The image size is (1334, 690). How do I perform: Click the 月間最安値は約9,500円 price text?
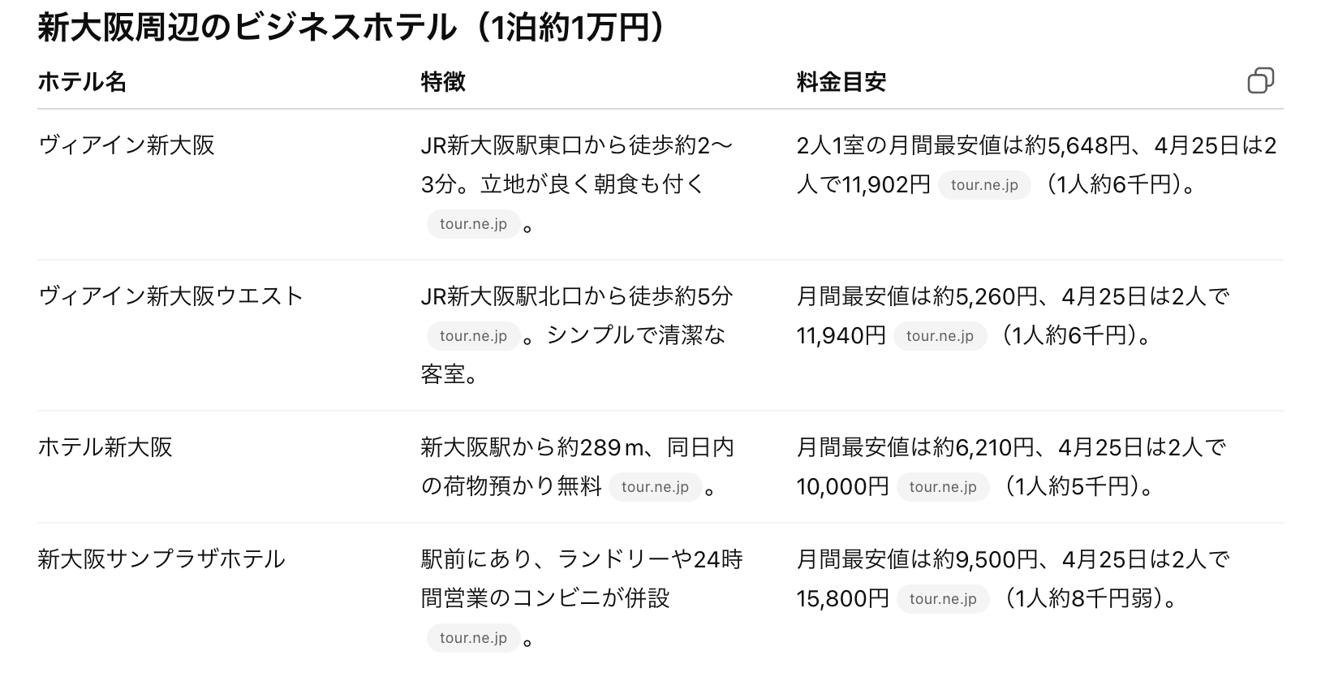point(917,559)
